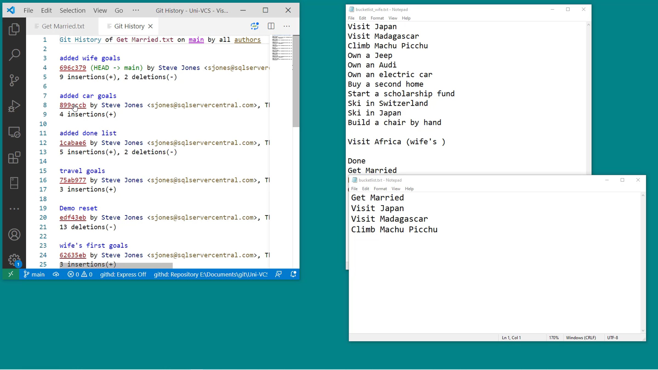Open editor More Actions ellipsis menu
Image resolution: width=658 pixels, height=370 pixels.
[287, 26]
